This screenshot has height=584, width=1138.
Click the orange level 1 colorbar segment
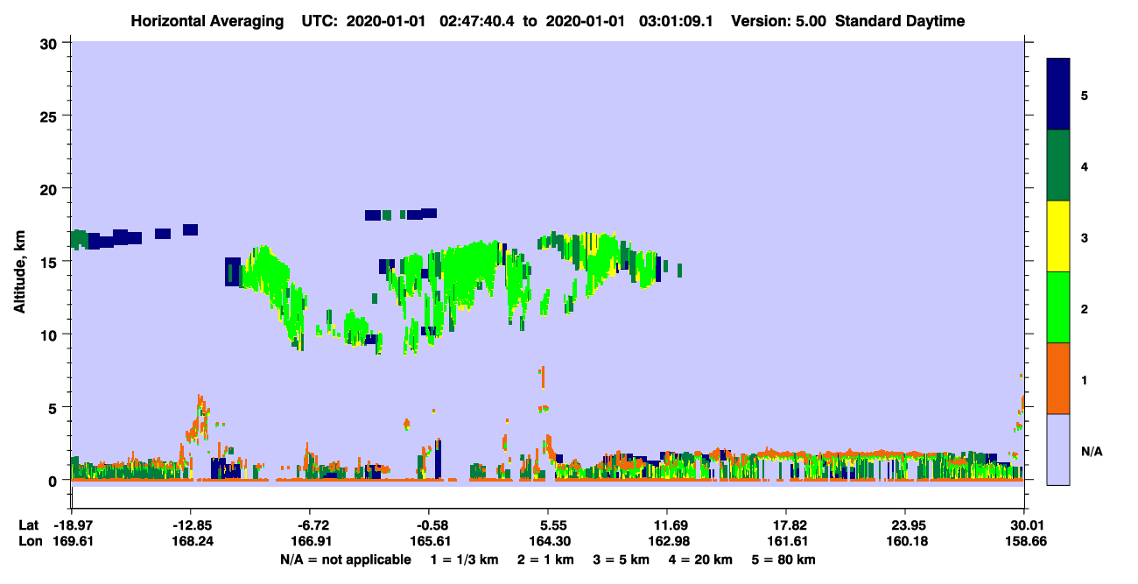pos(1058,378)
